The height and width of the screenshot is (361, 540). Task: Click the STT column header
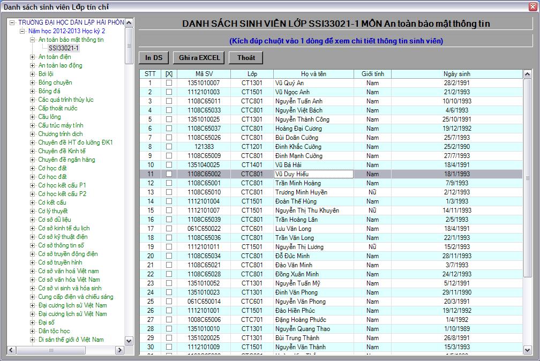tap(150, 74)
